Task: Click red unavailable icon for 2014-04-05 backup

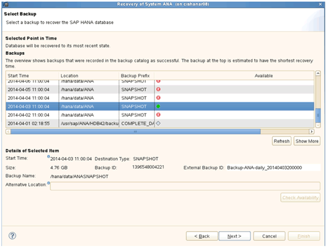Action: pyautogui.click(x=158, y=90)
